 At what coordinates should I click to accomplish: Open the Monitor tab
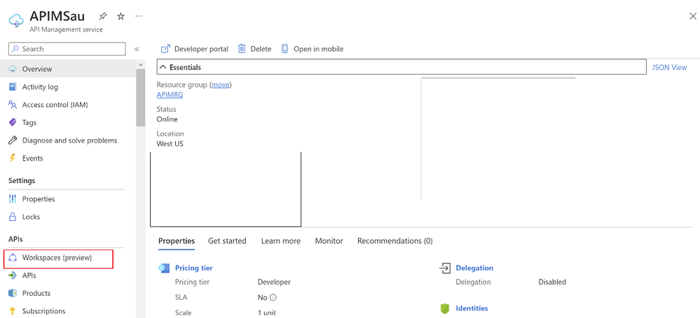[329, 241]
